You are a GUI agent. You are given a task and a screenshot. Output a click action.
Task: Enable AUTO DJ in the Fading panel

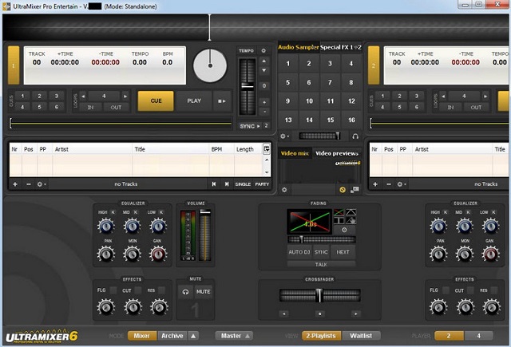298,251
